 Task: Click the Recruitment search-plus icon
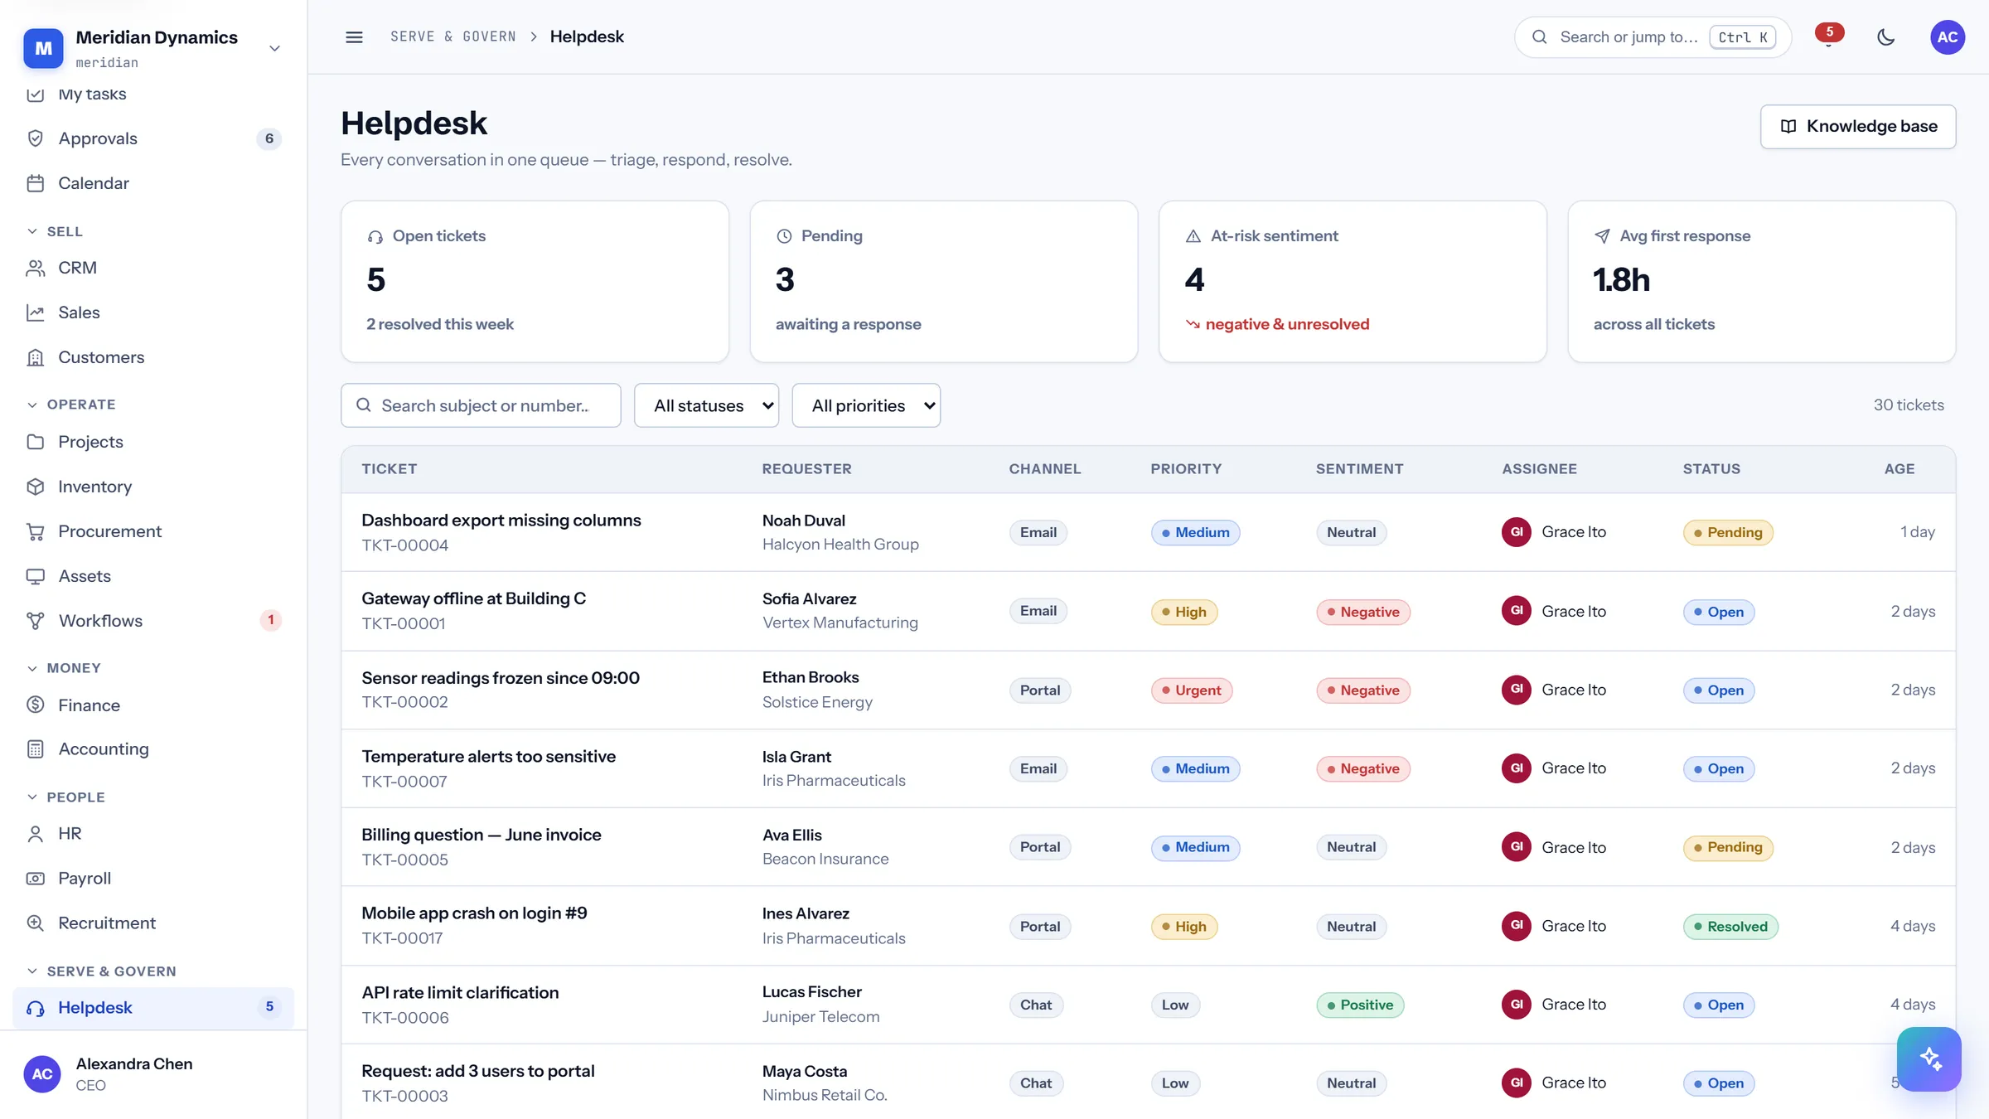click(35, 923)
